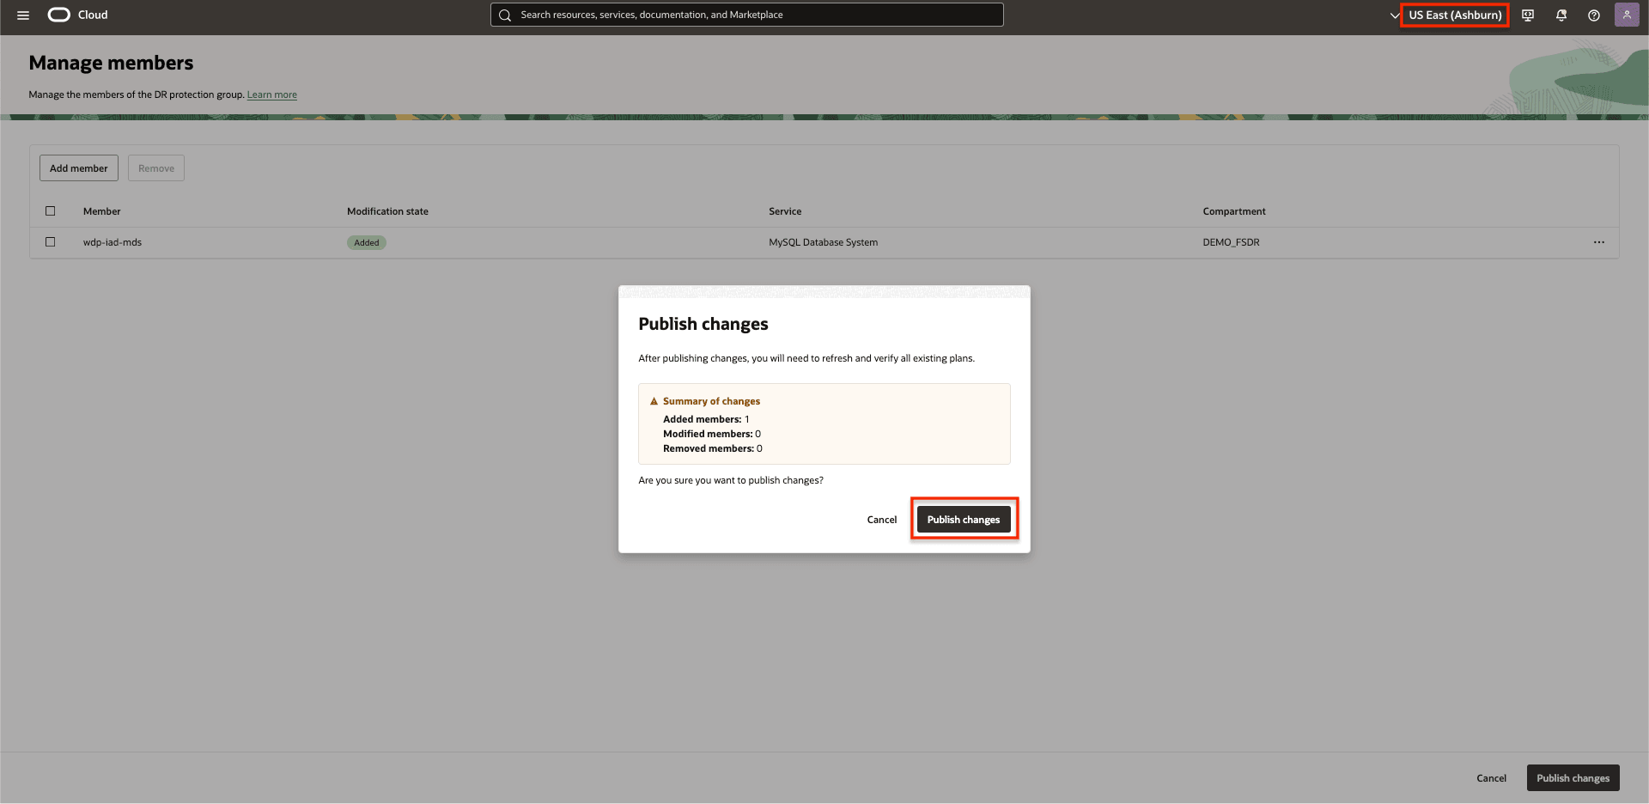Open the user profile avatar menu

1627,15
